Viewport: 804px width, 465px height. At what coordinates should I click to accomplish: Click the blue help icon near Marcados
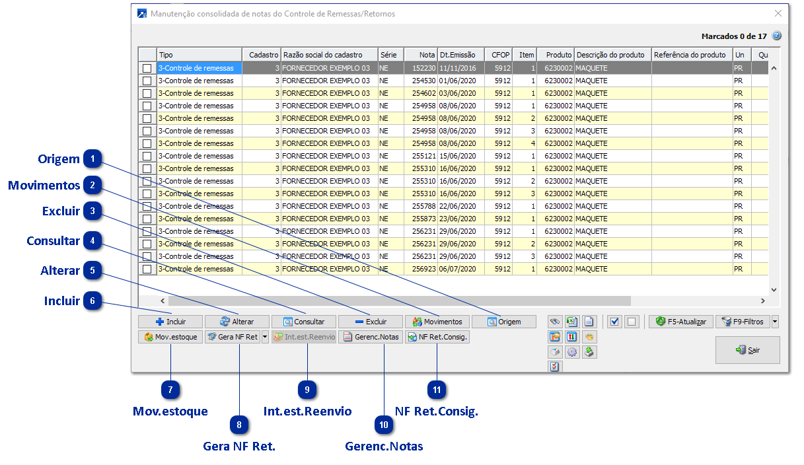pos(776,36)
